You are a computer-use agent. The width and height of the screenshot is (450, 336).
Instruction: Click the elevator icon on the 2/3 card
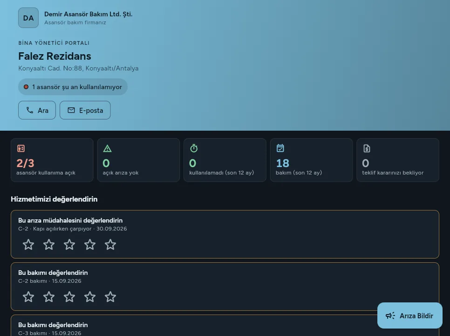click(21, 148)
